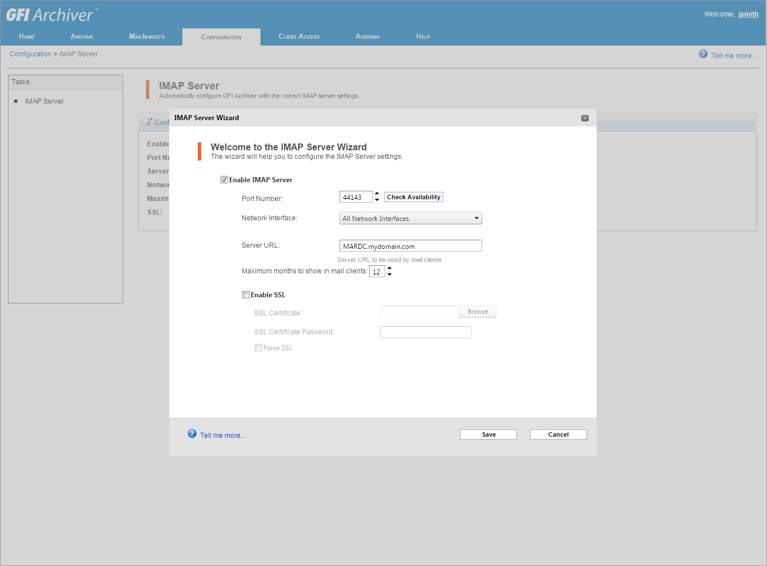Click the SSL Certificate Password field
The image size is (767, 566).
click(x=426, y=332)
